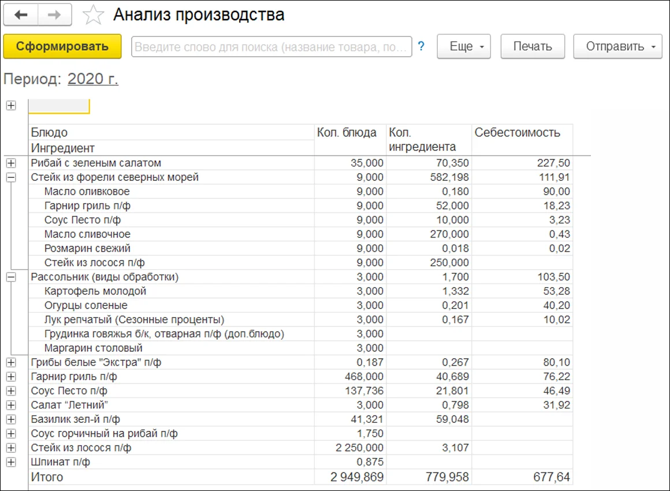670x491 pixels.
Task: Click the question mark search help icon
Action: [421, 47]
